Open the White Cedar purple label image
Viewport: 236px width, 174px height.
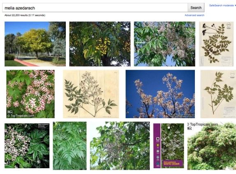169,146
